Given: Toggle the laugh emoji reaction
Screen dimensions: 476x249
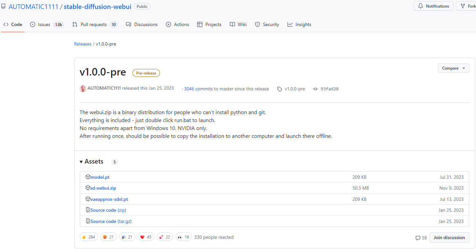Looking at the screenshot, I should coord(108,237).
